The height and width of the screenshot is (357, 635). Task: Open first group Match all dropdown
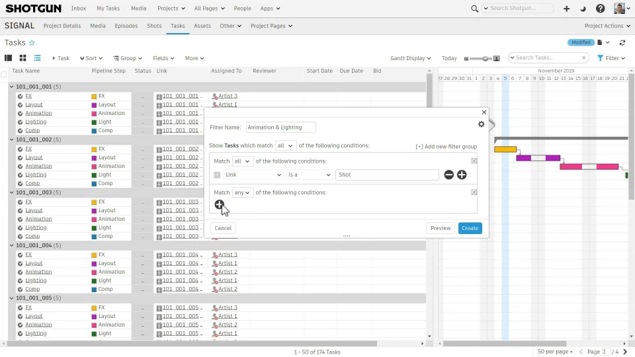click(243, 161)
